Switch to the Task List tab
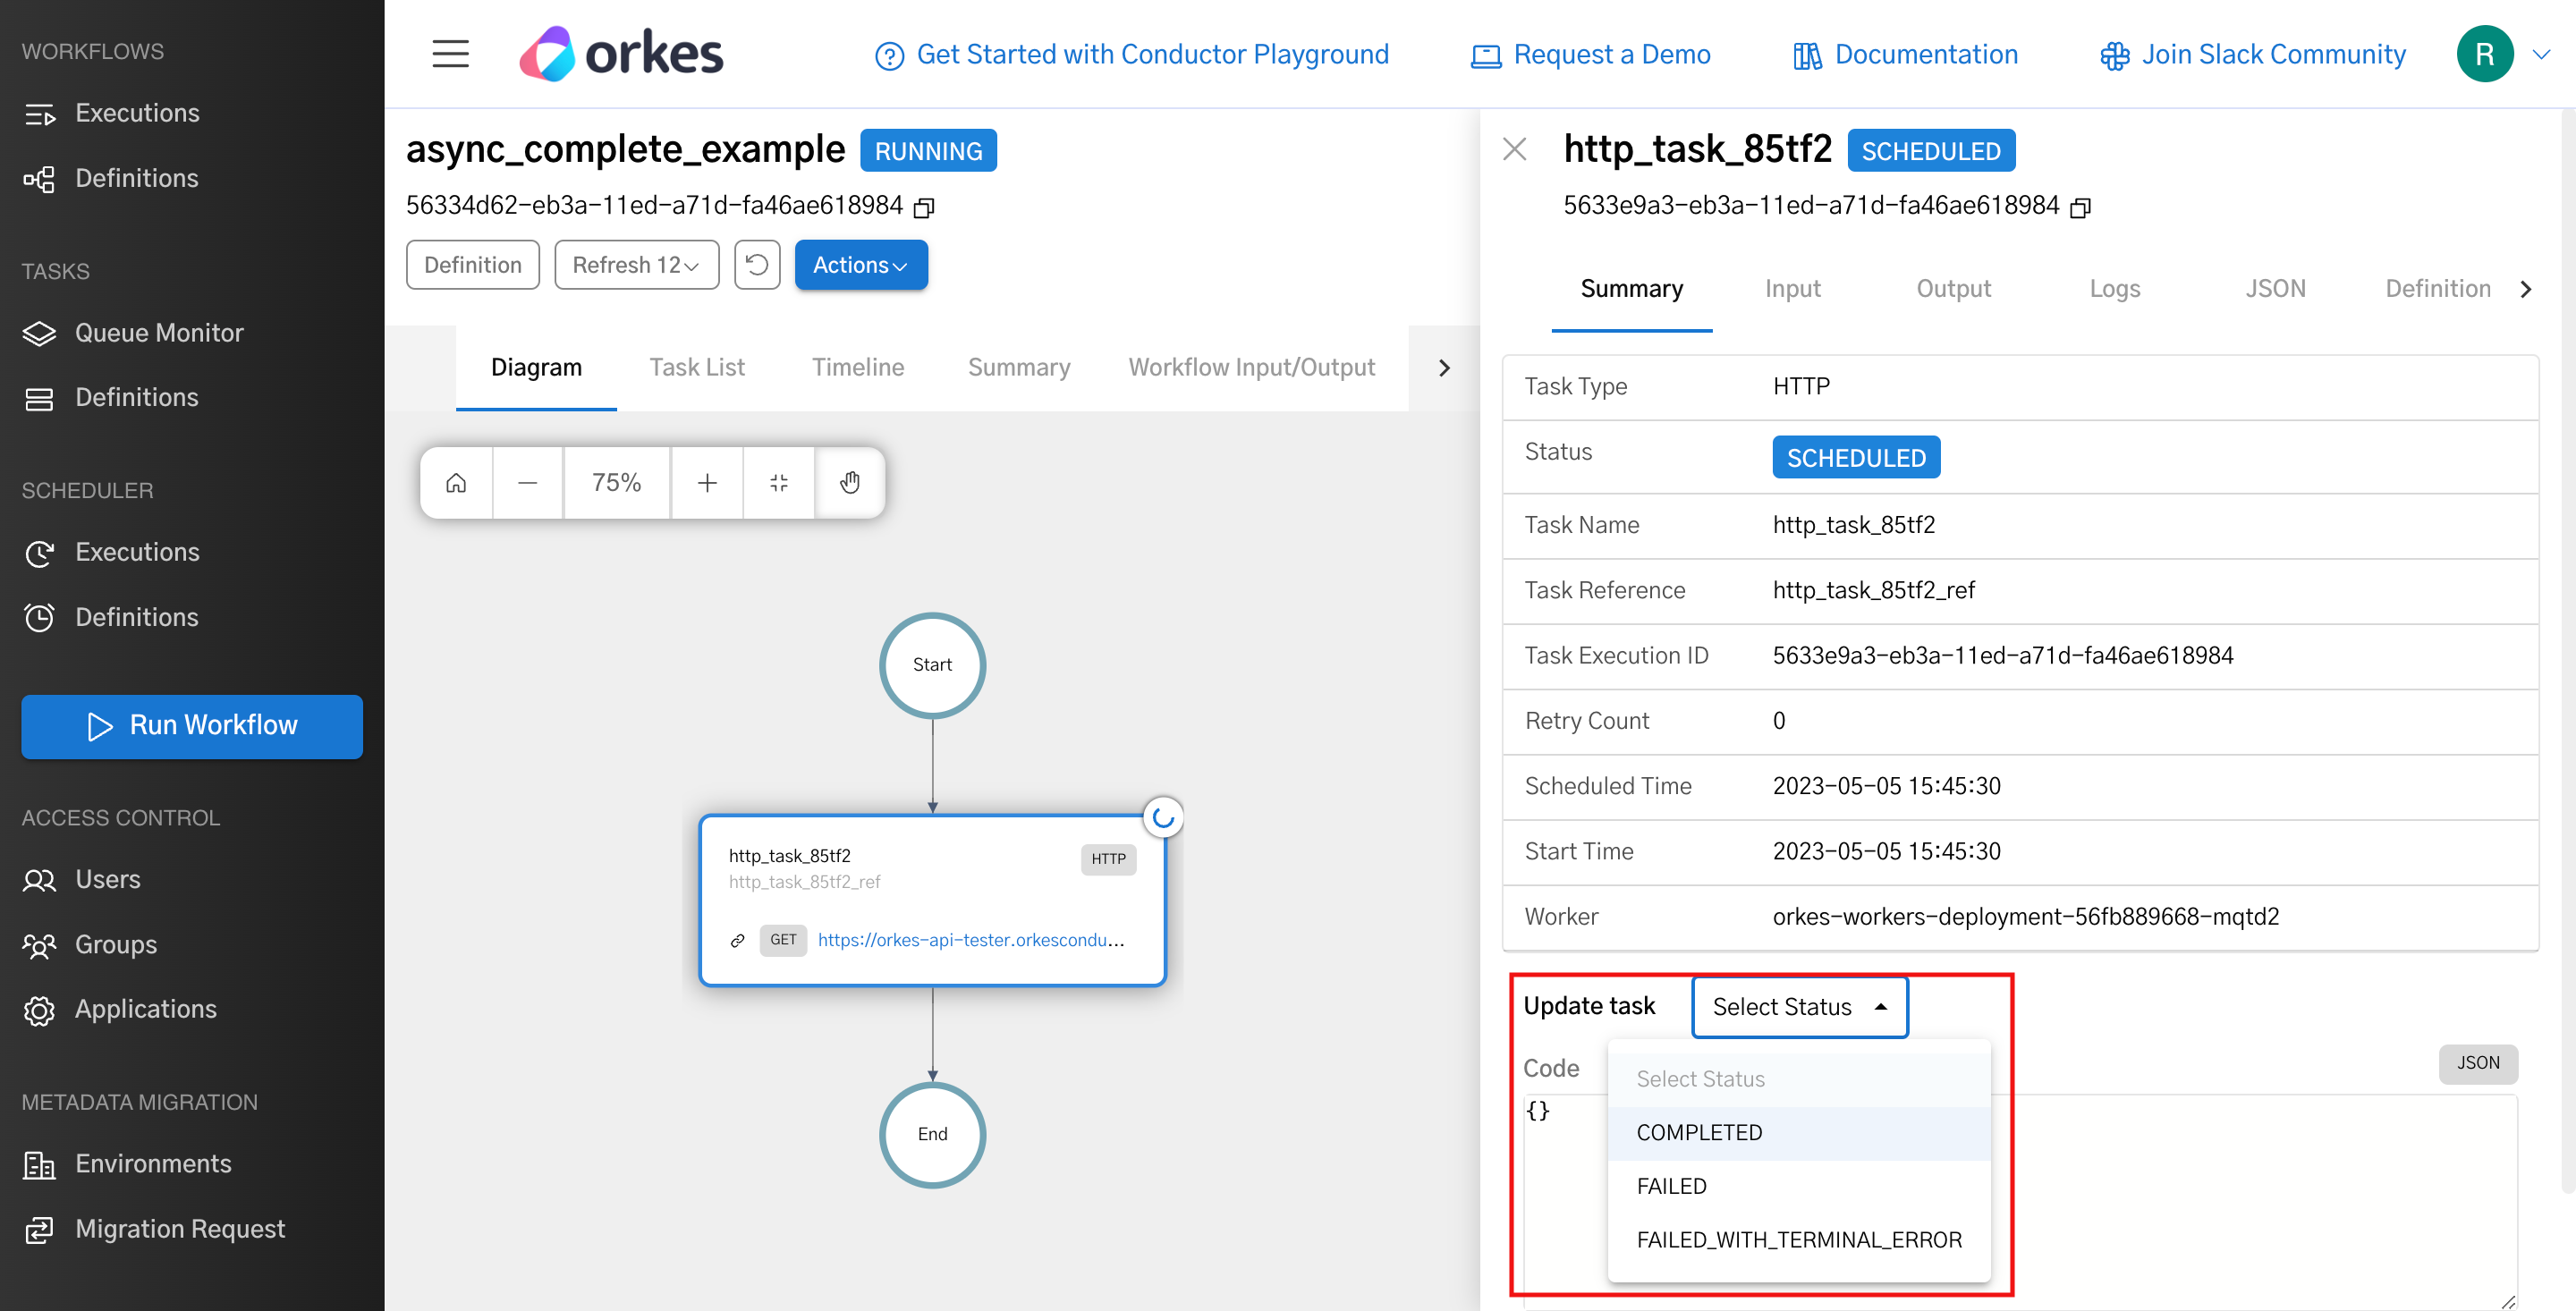 point(697,367)
